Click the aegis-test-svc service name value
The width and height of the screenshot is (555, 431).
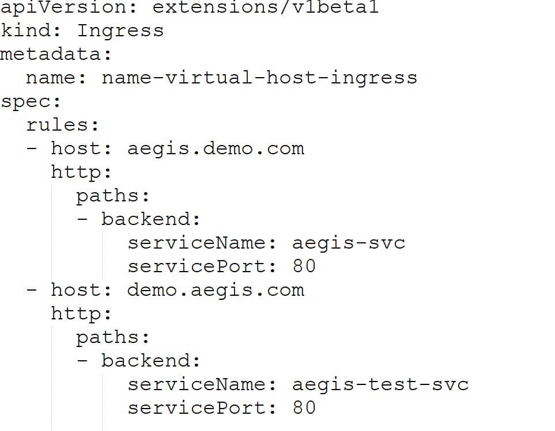click(x=380, y=384)
